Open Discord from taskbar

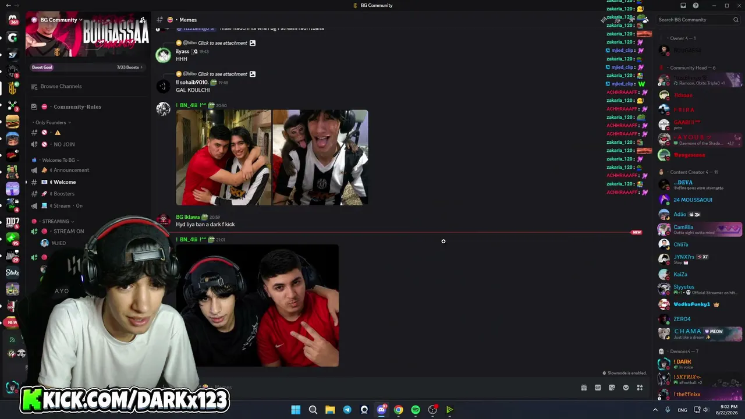(381, 410)
